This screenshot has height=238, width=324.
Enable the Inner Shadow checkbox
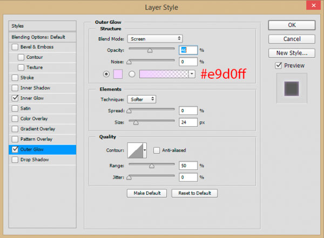click(x=15, y=88)
